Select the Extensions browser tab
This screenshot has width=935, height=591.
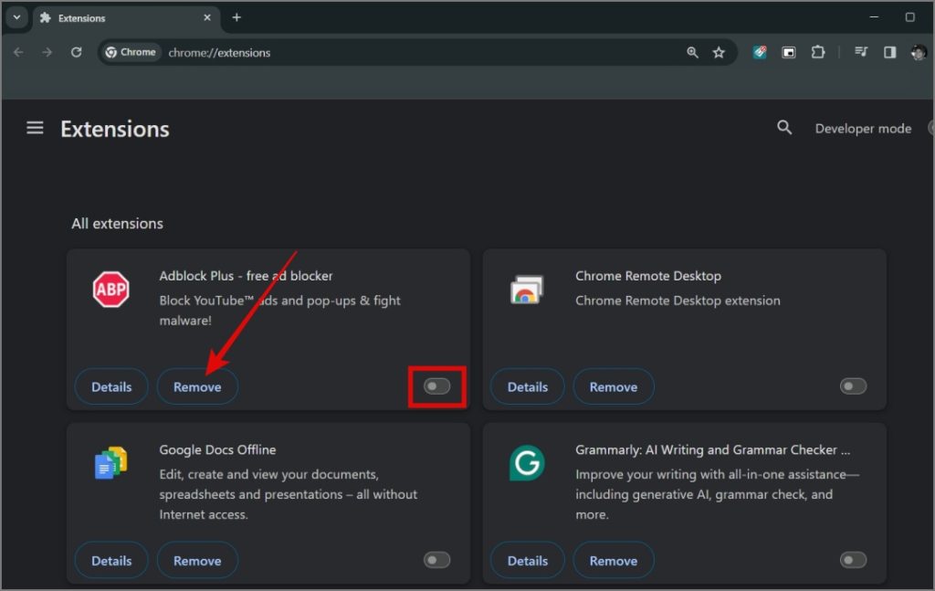pos(125,18)
